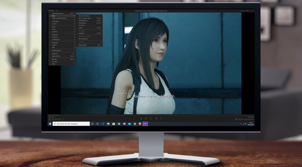Screen dimensions: 302x167
Task: Choose 'Schließen' in the Datei submenu
Action: coord(89,33)
